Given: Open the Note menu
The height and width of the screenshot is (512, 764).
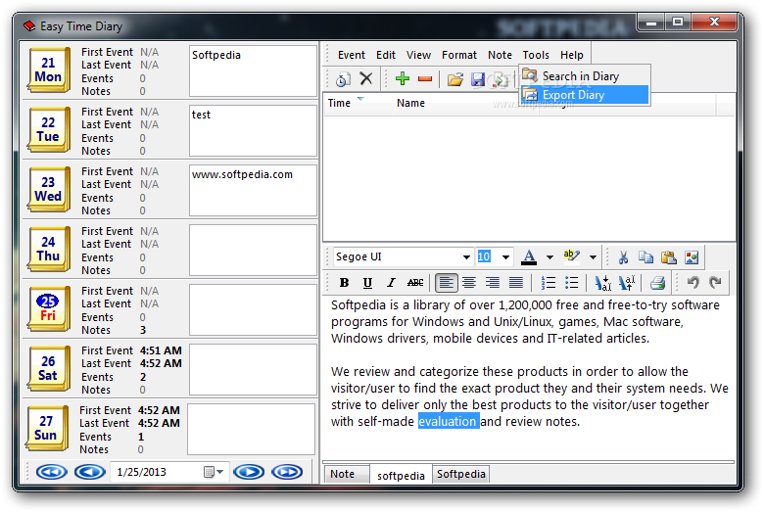Looking at the screenshot, I should pyautogui.click(x=500, y=55).
